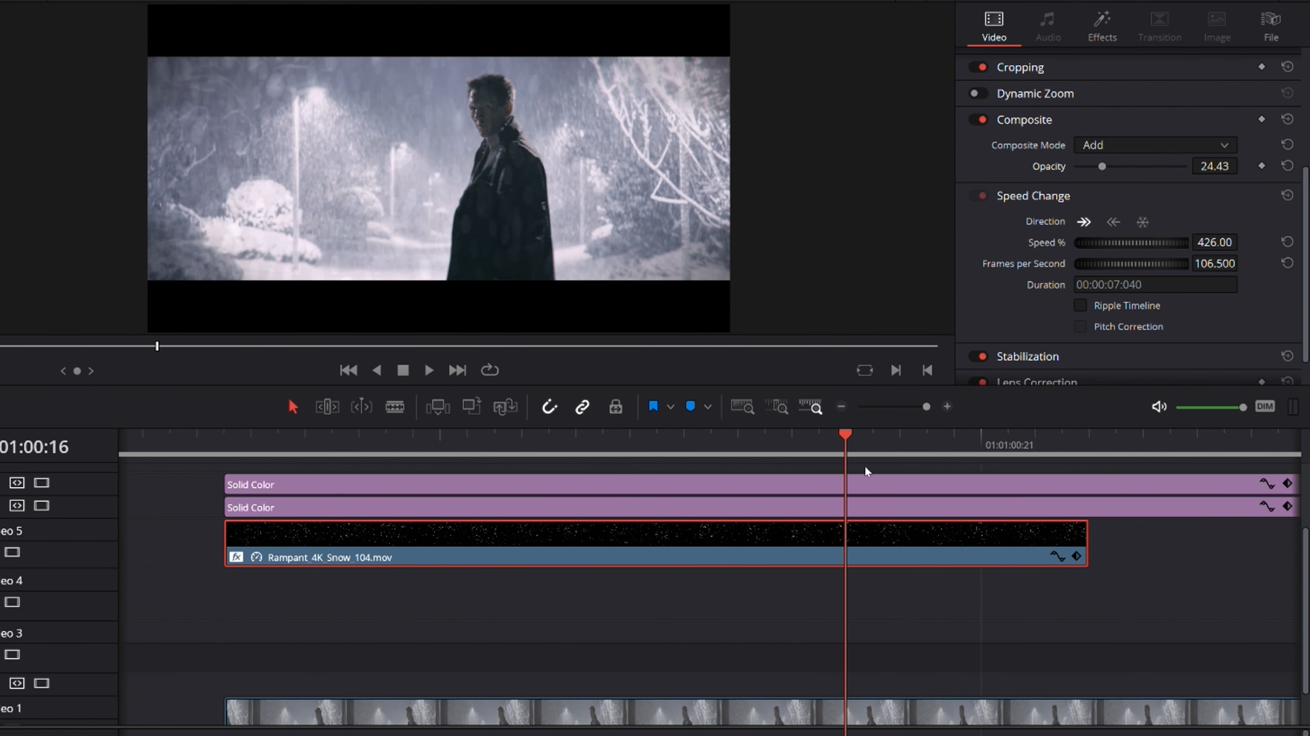The width and height of the screenshot is (1310, 736).
Task: Edit Opacity value field 24.43
Action: [x=1214, y=166]
